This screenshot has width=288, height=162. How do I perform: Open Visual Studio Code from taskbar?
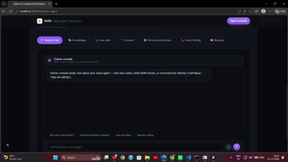(188, 158)
